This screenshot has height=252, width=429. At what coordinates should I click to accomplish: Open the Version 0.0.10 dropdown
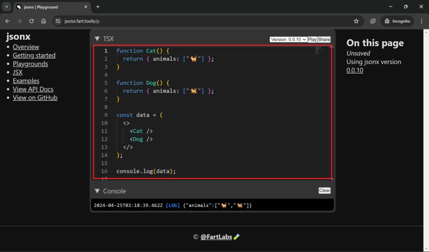(x=288, y=39)
